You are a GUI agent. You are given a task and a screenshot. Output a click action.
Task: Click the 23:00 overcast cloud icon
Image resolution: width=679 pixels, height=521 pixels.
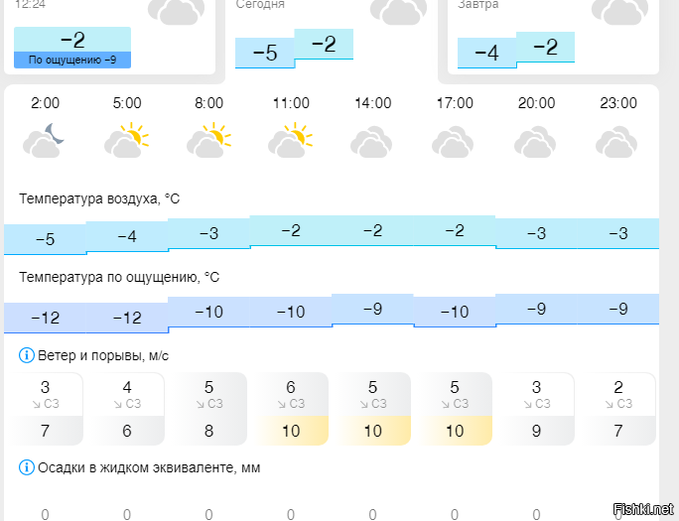[x=616, y=142]
